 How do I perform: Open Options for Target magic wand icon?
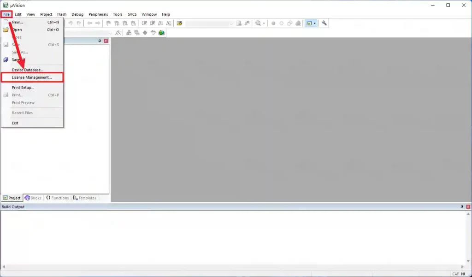pos(118,33)
